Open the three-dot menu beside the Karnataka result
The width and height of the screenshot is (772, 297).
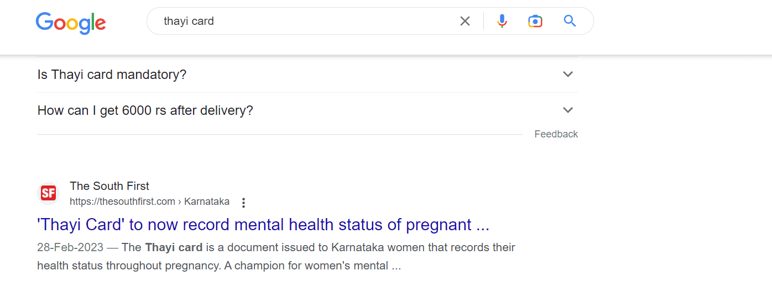[243, 203]
